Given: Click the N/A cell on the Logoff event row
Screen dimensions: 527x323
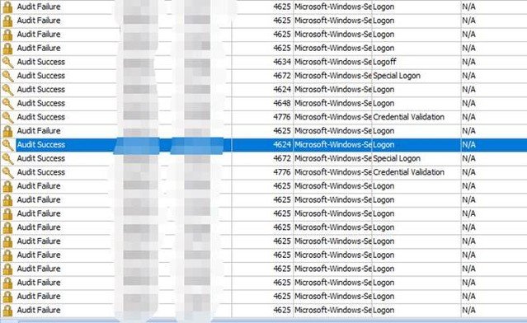Looking at the screenshot, I should pyautogui.click(x=494, y=62).
